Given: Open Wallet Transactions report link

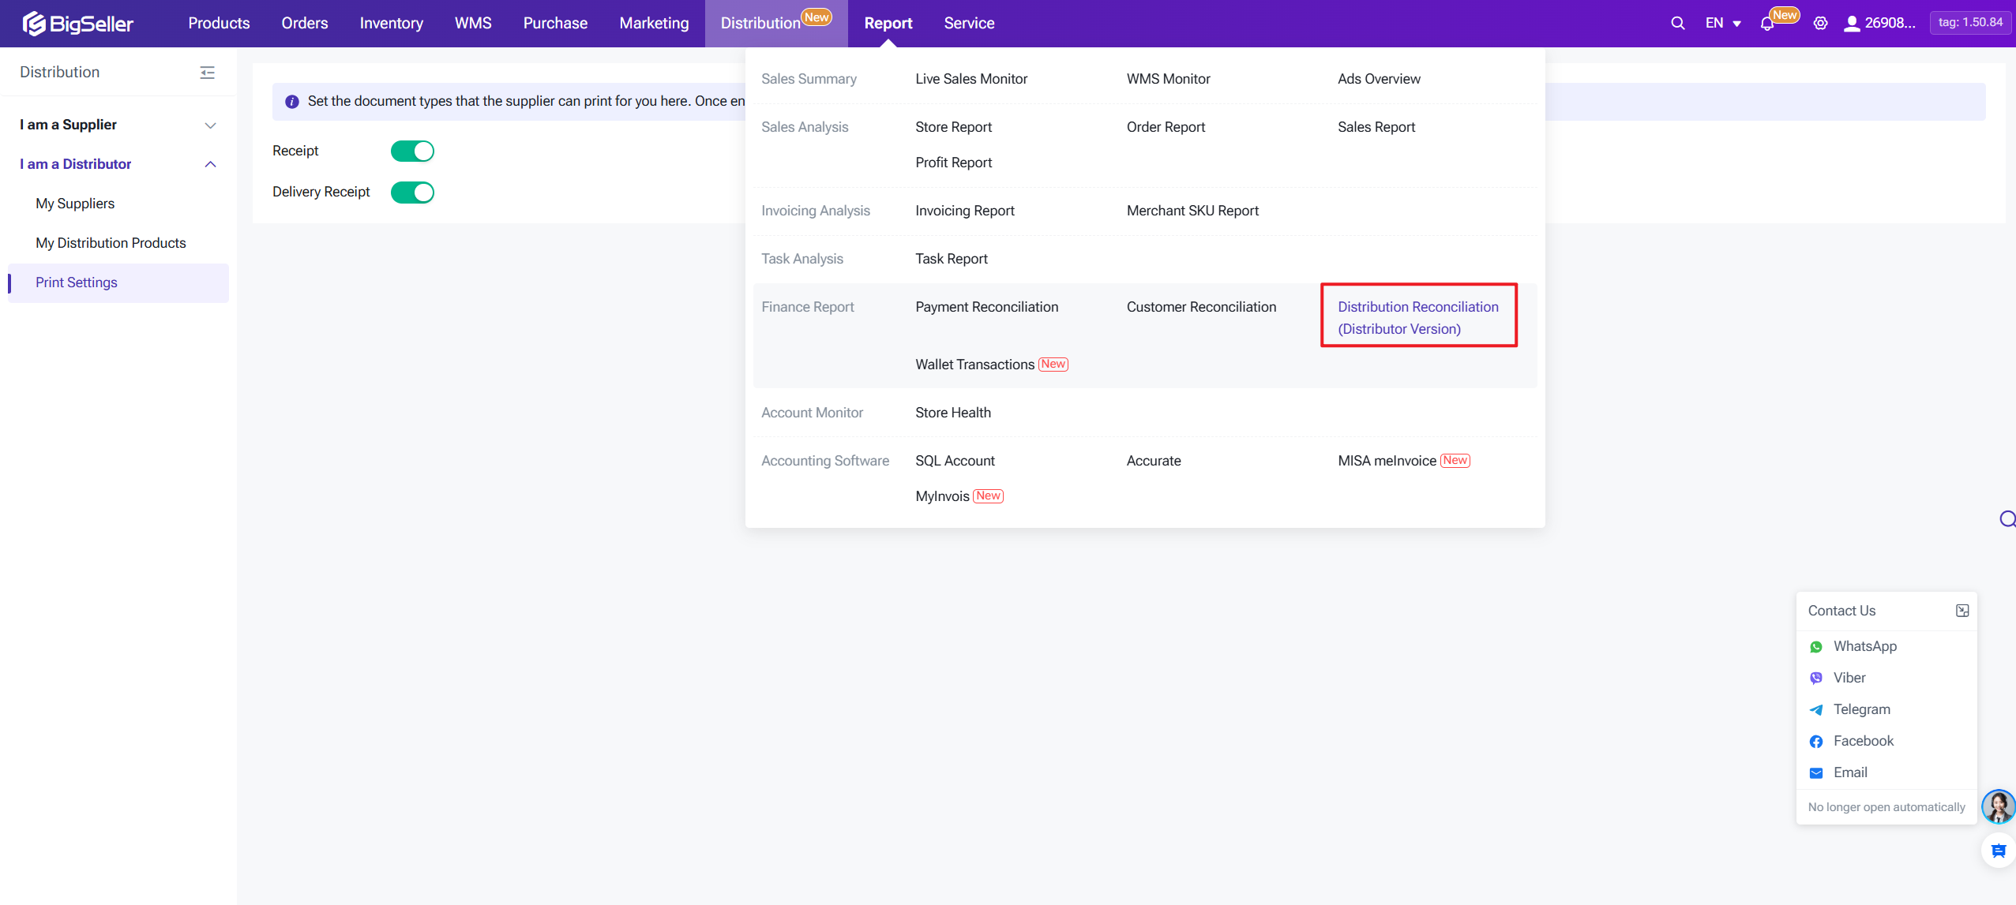Looking at the screenshot, I should (x=974, y=365).
